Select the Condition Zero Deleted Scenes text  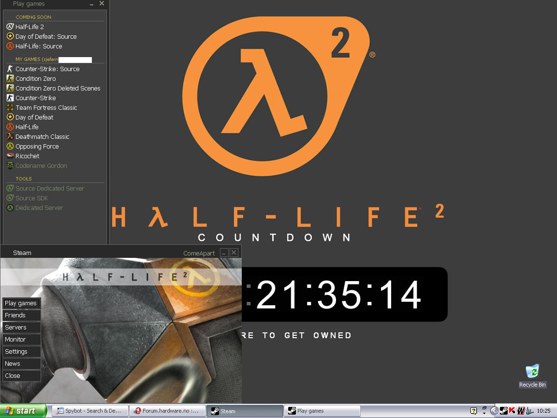pos(58,88)
